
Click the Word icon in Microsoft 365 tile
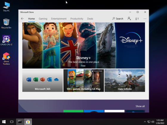click(29, 79)
